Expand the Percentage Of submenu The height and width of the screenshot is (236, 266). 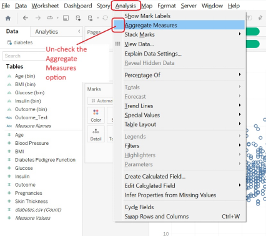coord(180,75)
